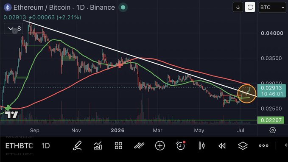This screenshot has height=162, width=288.
Task: Click the May time axis label
Action: click(x=199, y=131)
